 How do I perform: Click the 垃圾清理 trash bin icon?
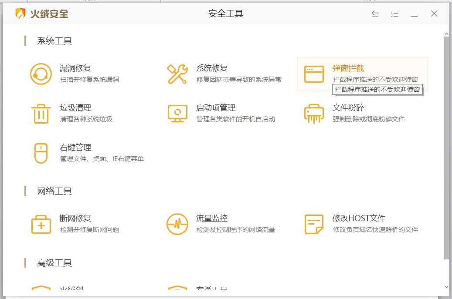click(41, 113)
